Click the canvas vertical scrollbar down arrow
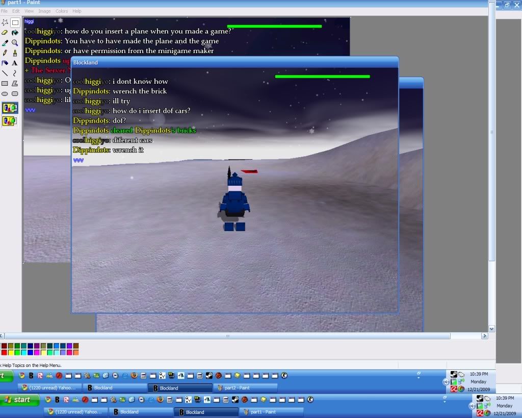Viewport: 522px width, 418px height. (492, 329)
